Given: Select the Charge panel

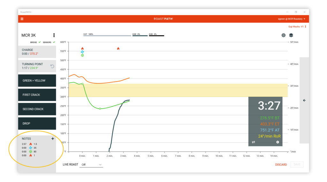Looking at the screenshot, I should pyautogui.click(x=37, y=52).
